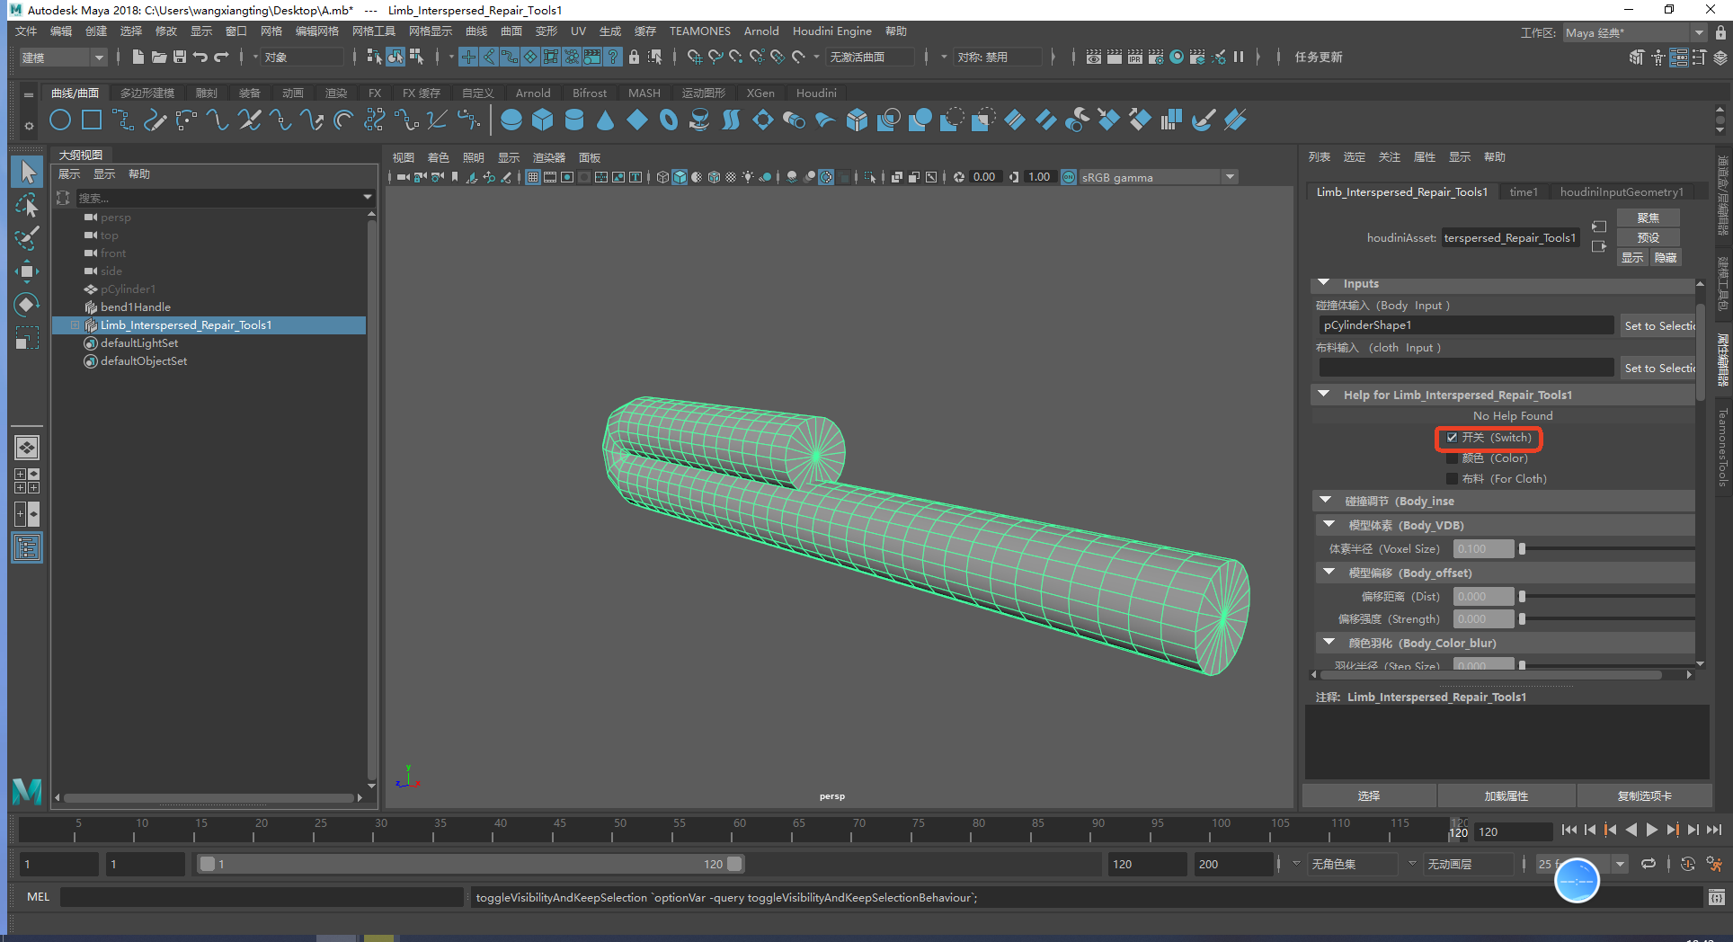Click Set to Selection for Body Input
This screenshot has height=942, width=1733.
(x=1658, y=325)
